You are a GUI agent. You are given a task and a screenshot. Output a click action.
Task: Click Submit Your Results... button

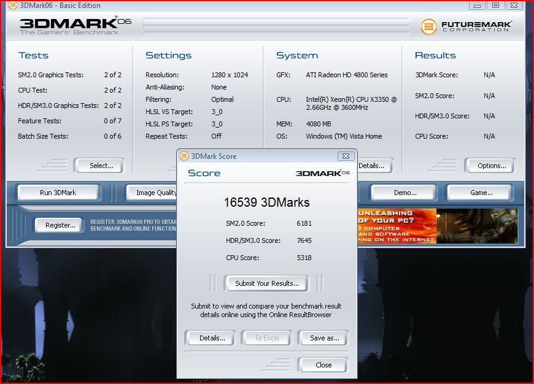tap(266, 283)
